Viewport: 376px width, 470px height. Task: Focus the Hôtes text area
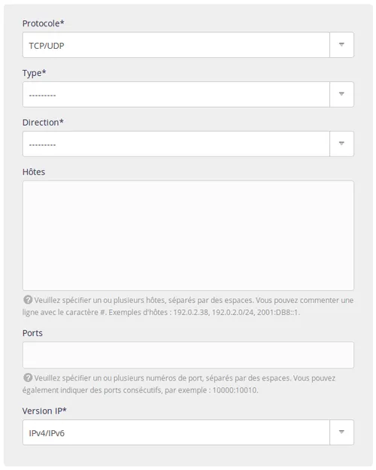[x=188, y=235]
